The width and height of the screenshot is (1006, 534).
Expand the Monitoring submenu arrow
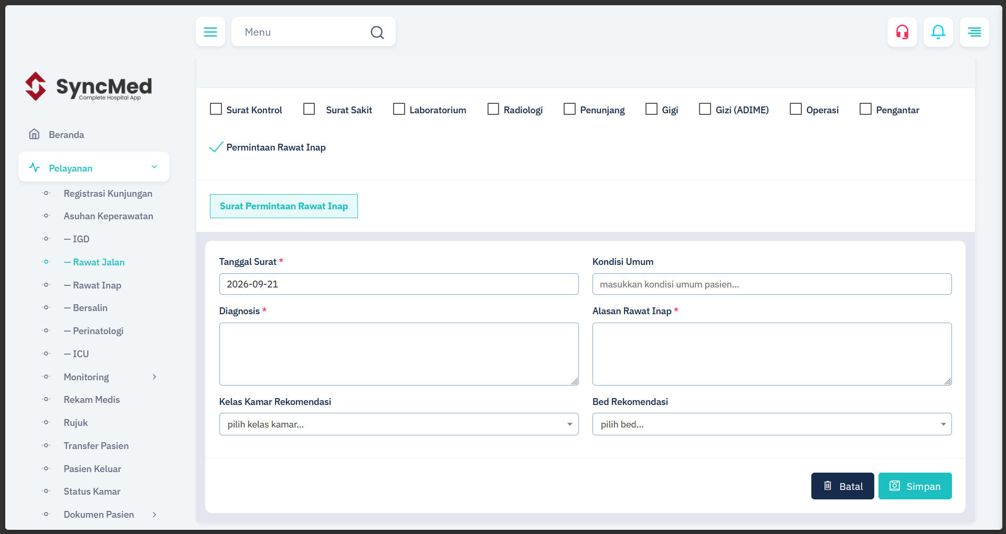click(x=154, y=377)
